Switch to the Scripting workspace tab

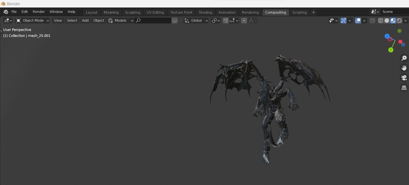(x=299, y=12)
